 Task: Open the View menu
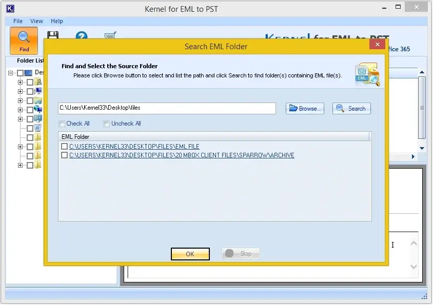tap(37, 21)
